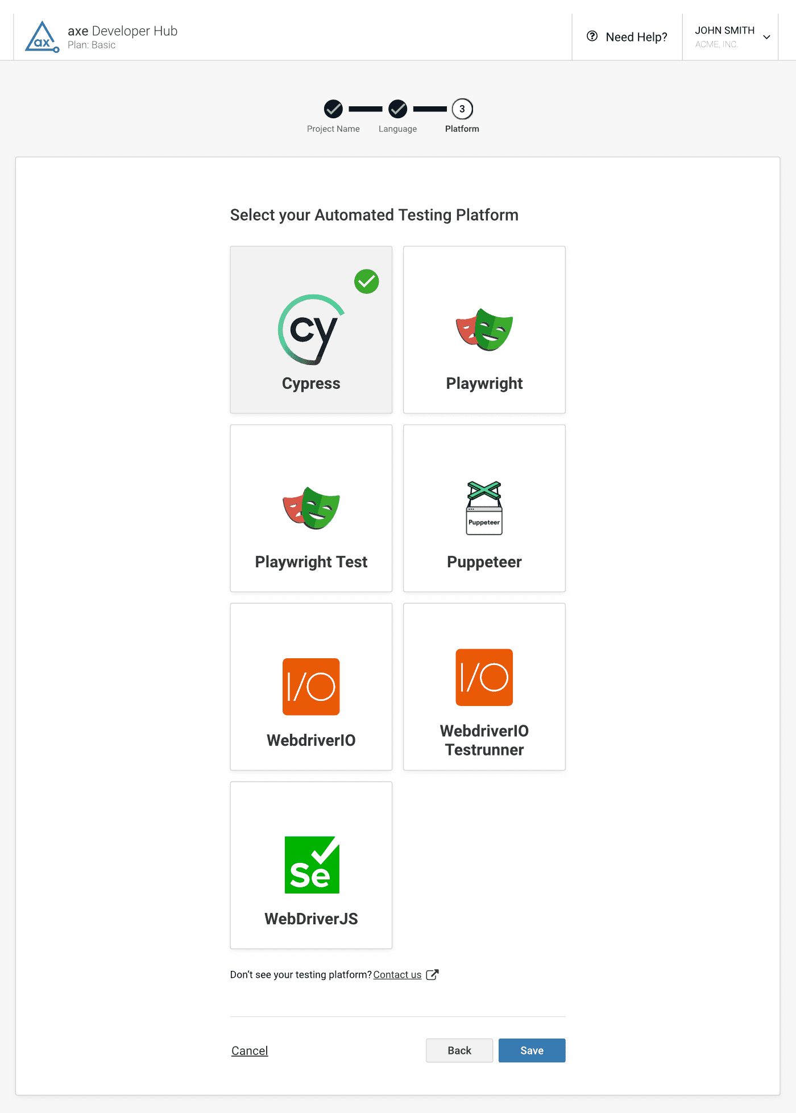Click the external link icon beside Contact us
Viewport: 796px width, 1113px height.
[x=432, y=975]
